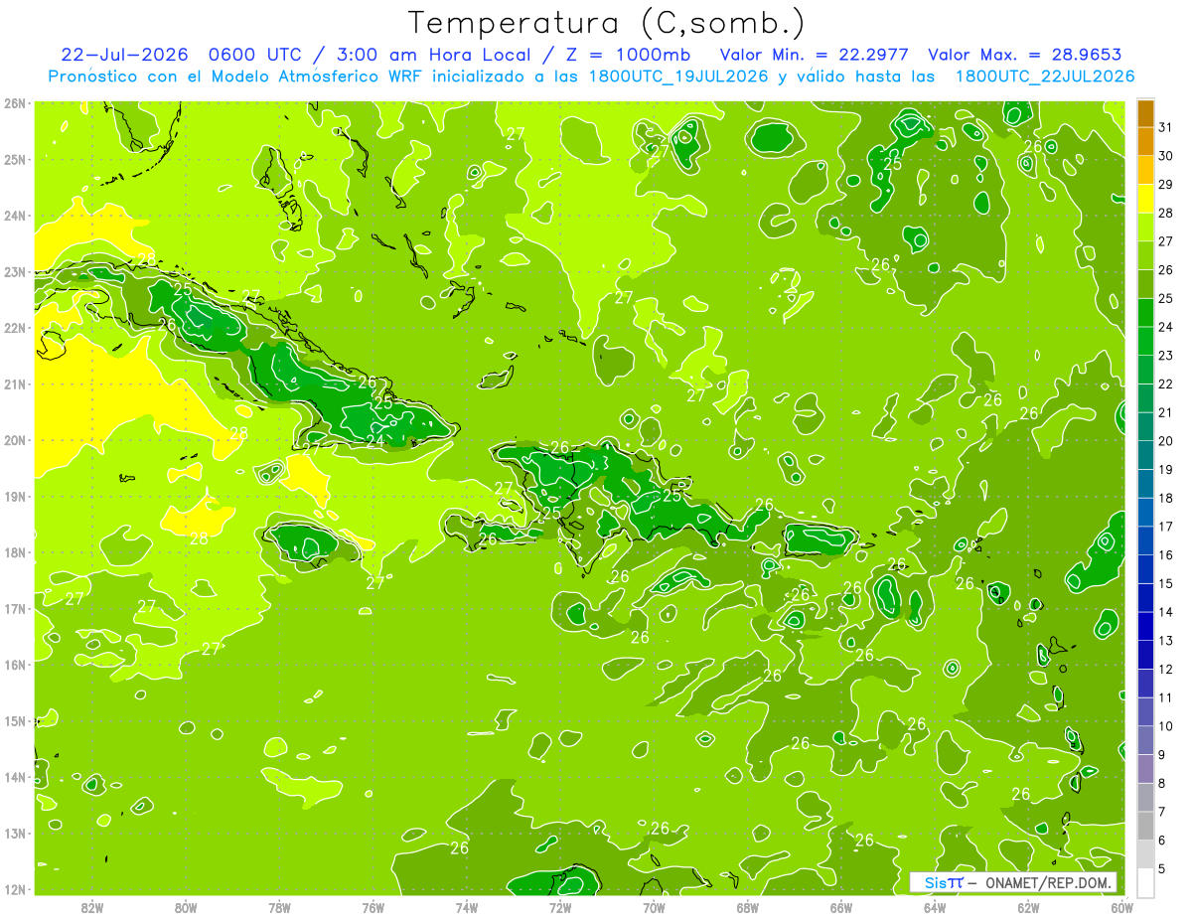
Task: Click the 'SisTT' logo text
Action: pyautogui.click(x=944, y=882)
